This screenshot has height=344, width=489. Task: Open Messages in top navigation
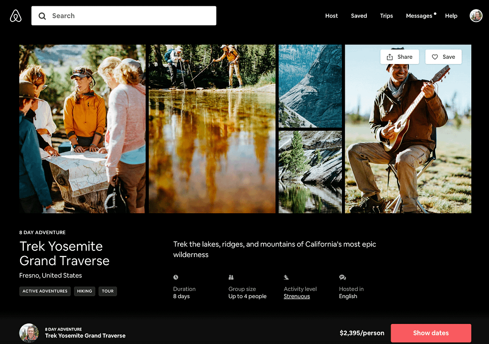click(x=419, y=16)
